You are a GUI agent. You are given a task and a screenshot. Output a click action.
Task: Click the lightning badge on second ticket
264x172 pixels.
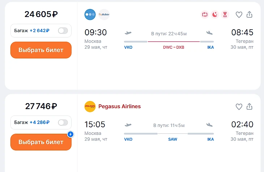71,134
